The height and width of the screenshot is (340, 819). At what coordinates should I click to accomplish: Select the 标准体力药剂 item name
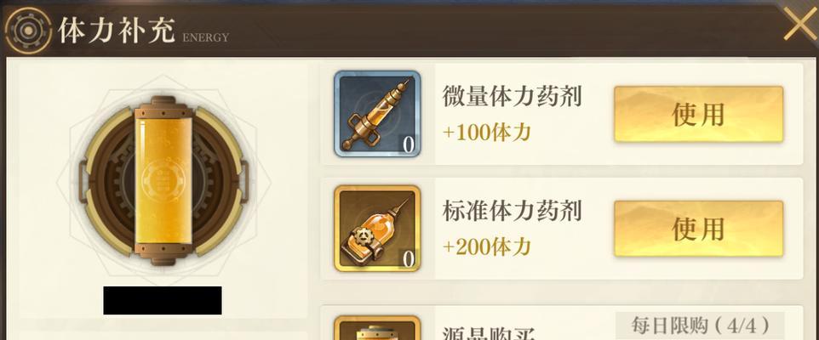512,211
